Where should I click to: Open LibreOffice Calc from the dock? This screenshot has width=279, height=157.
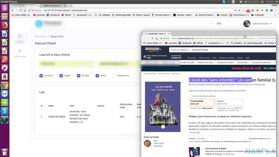pyautogui.click(x=5, y=42)
